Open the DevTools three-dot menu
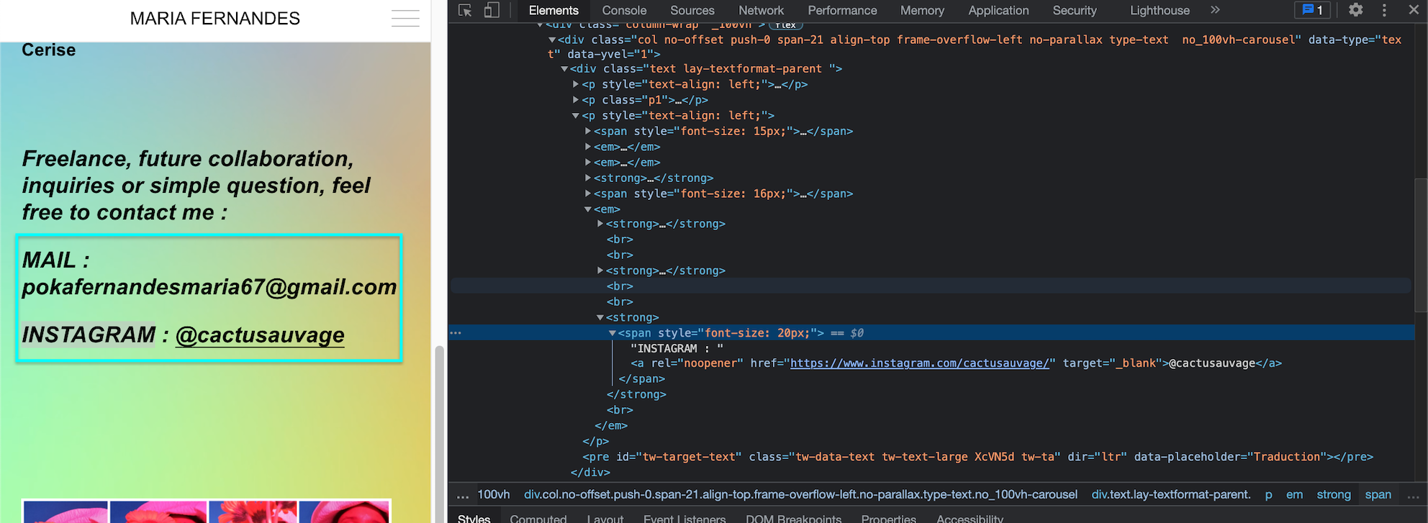This screenshot has width=1428, height=523. coord(1384,10)
